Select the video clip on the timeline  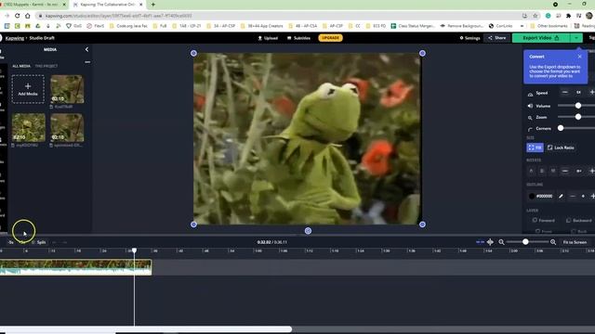(x=76, y=267)
